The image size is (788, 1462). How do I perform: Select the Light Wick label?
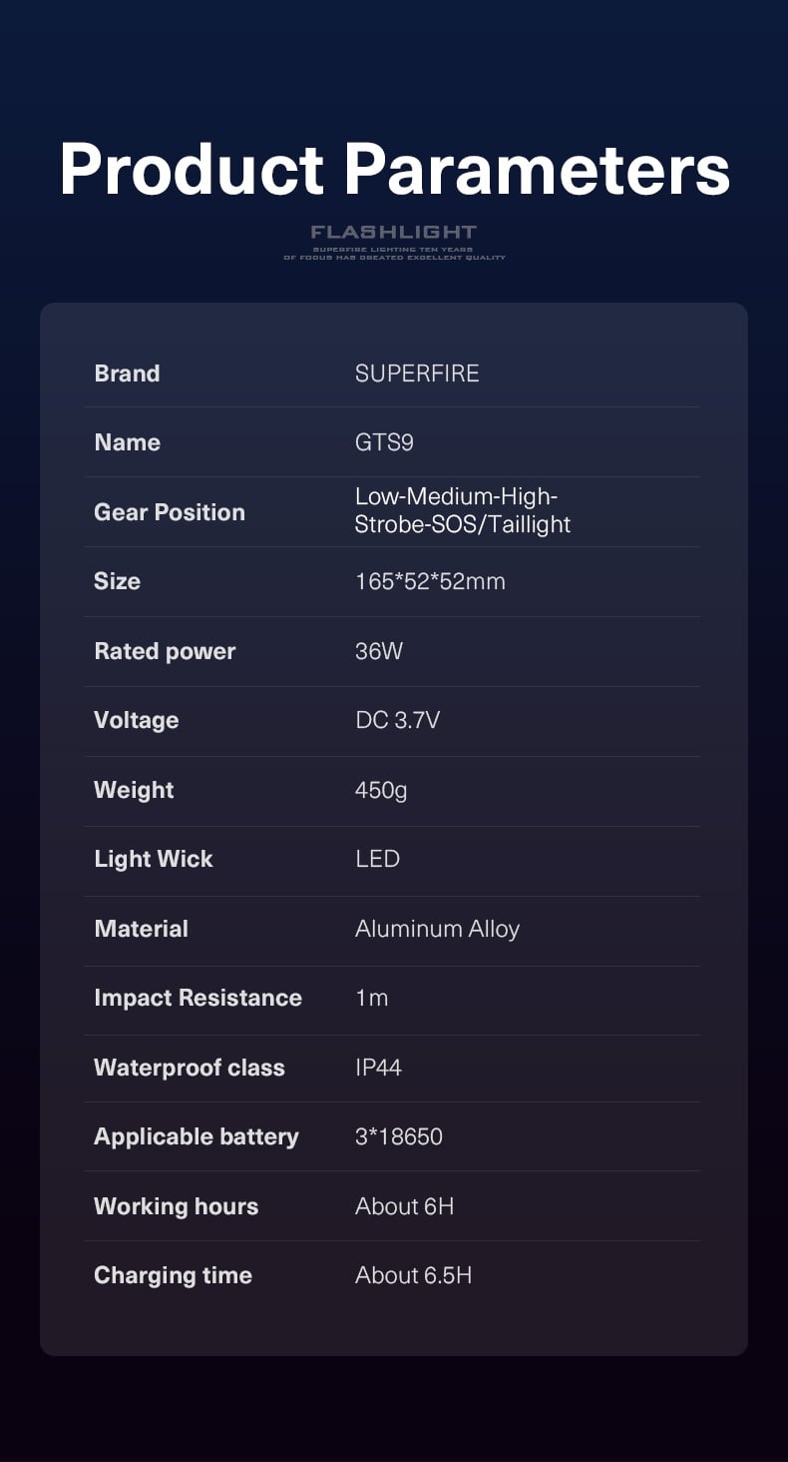[154, 859]
